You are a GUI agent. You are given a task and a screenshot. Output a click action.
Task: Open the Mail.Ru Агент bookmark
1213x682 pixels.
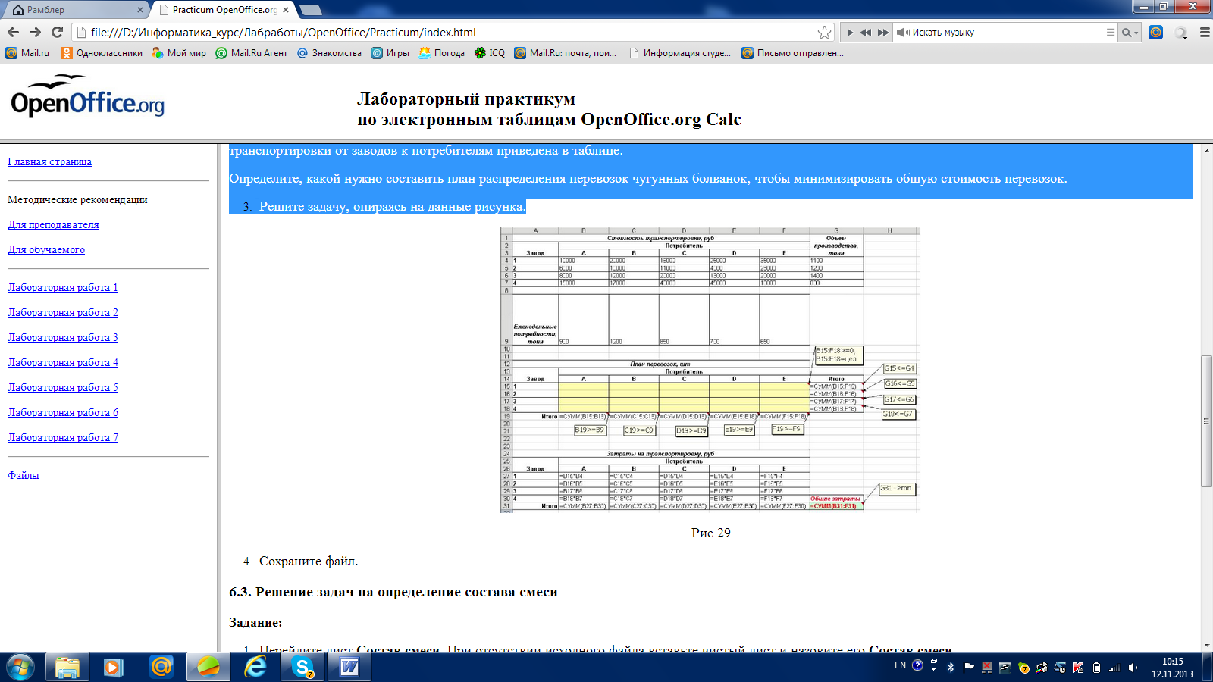click(252, 53)
